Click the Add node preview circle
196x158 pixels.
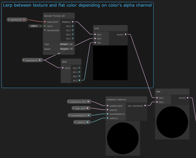(172, 122)
